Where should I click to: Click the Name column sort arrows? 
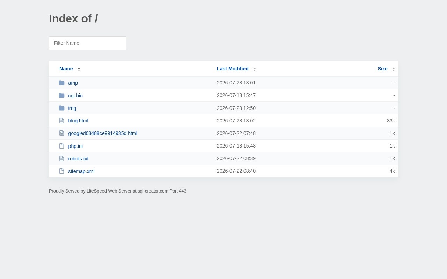pos(79,69)
